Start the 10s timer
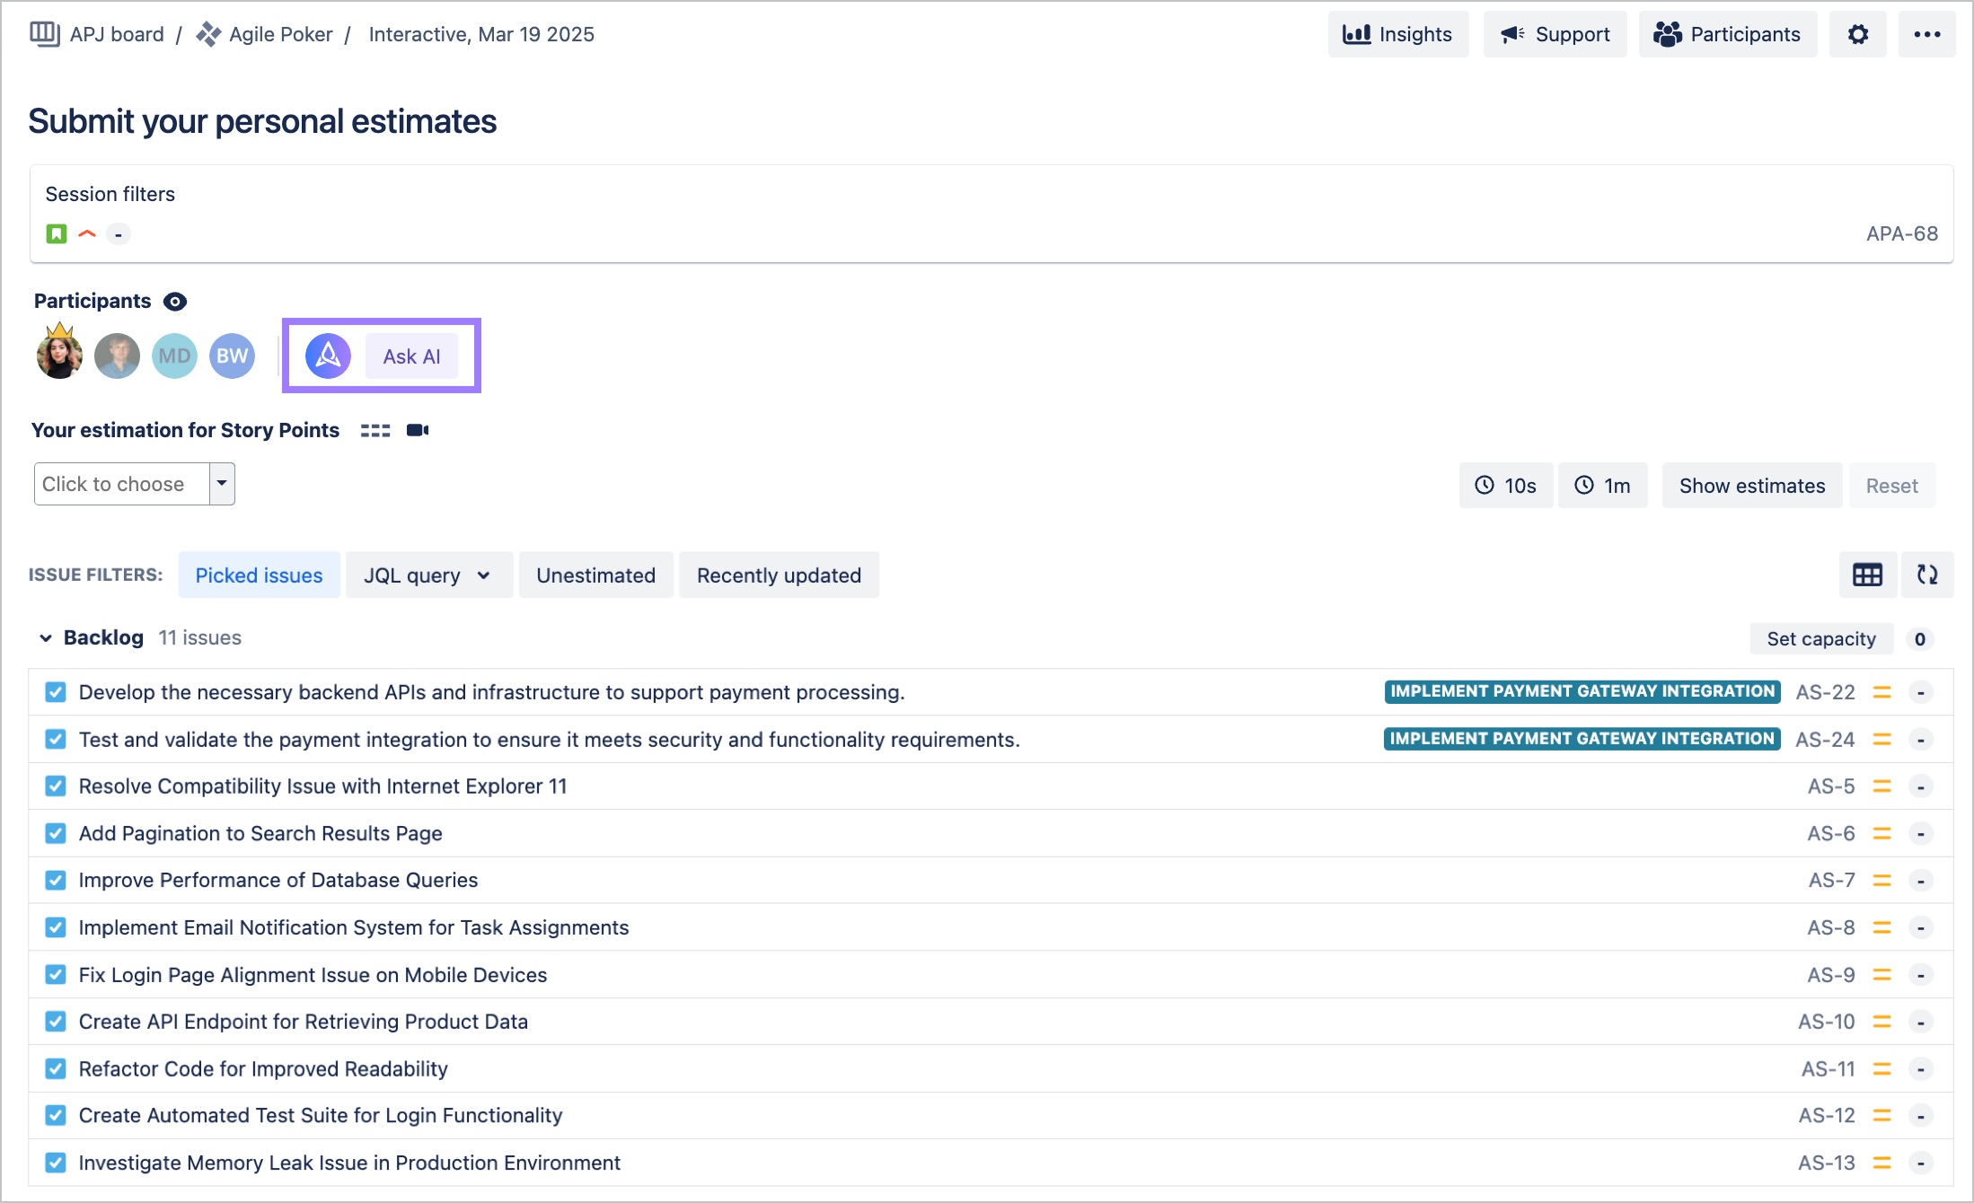Viewport: 1974px width, 1203px height. tap(1505, 486)
